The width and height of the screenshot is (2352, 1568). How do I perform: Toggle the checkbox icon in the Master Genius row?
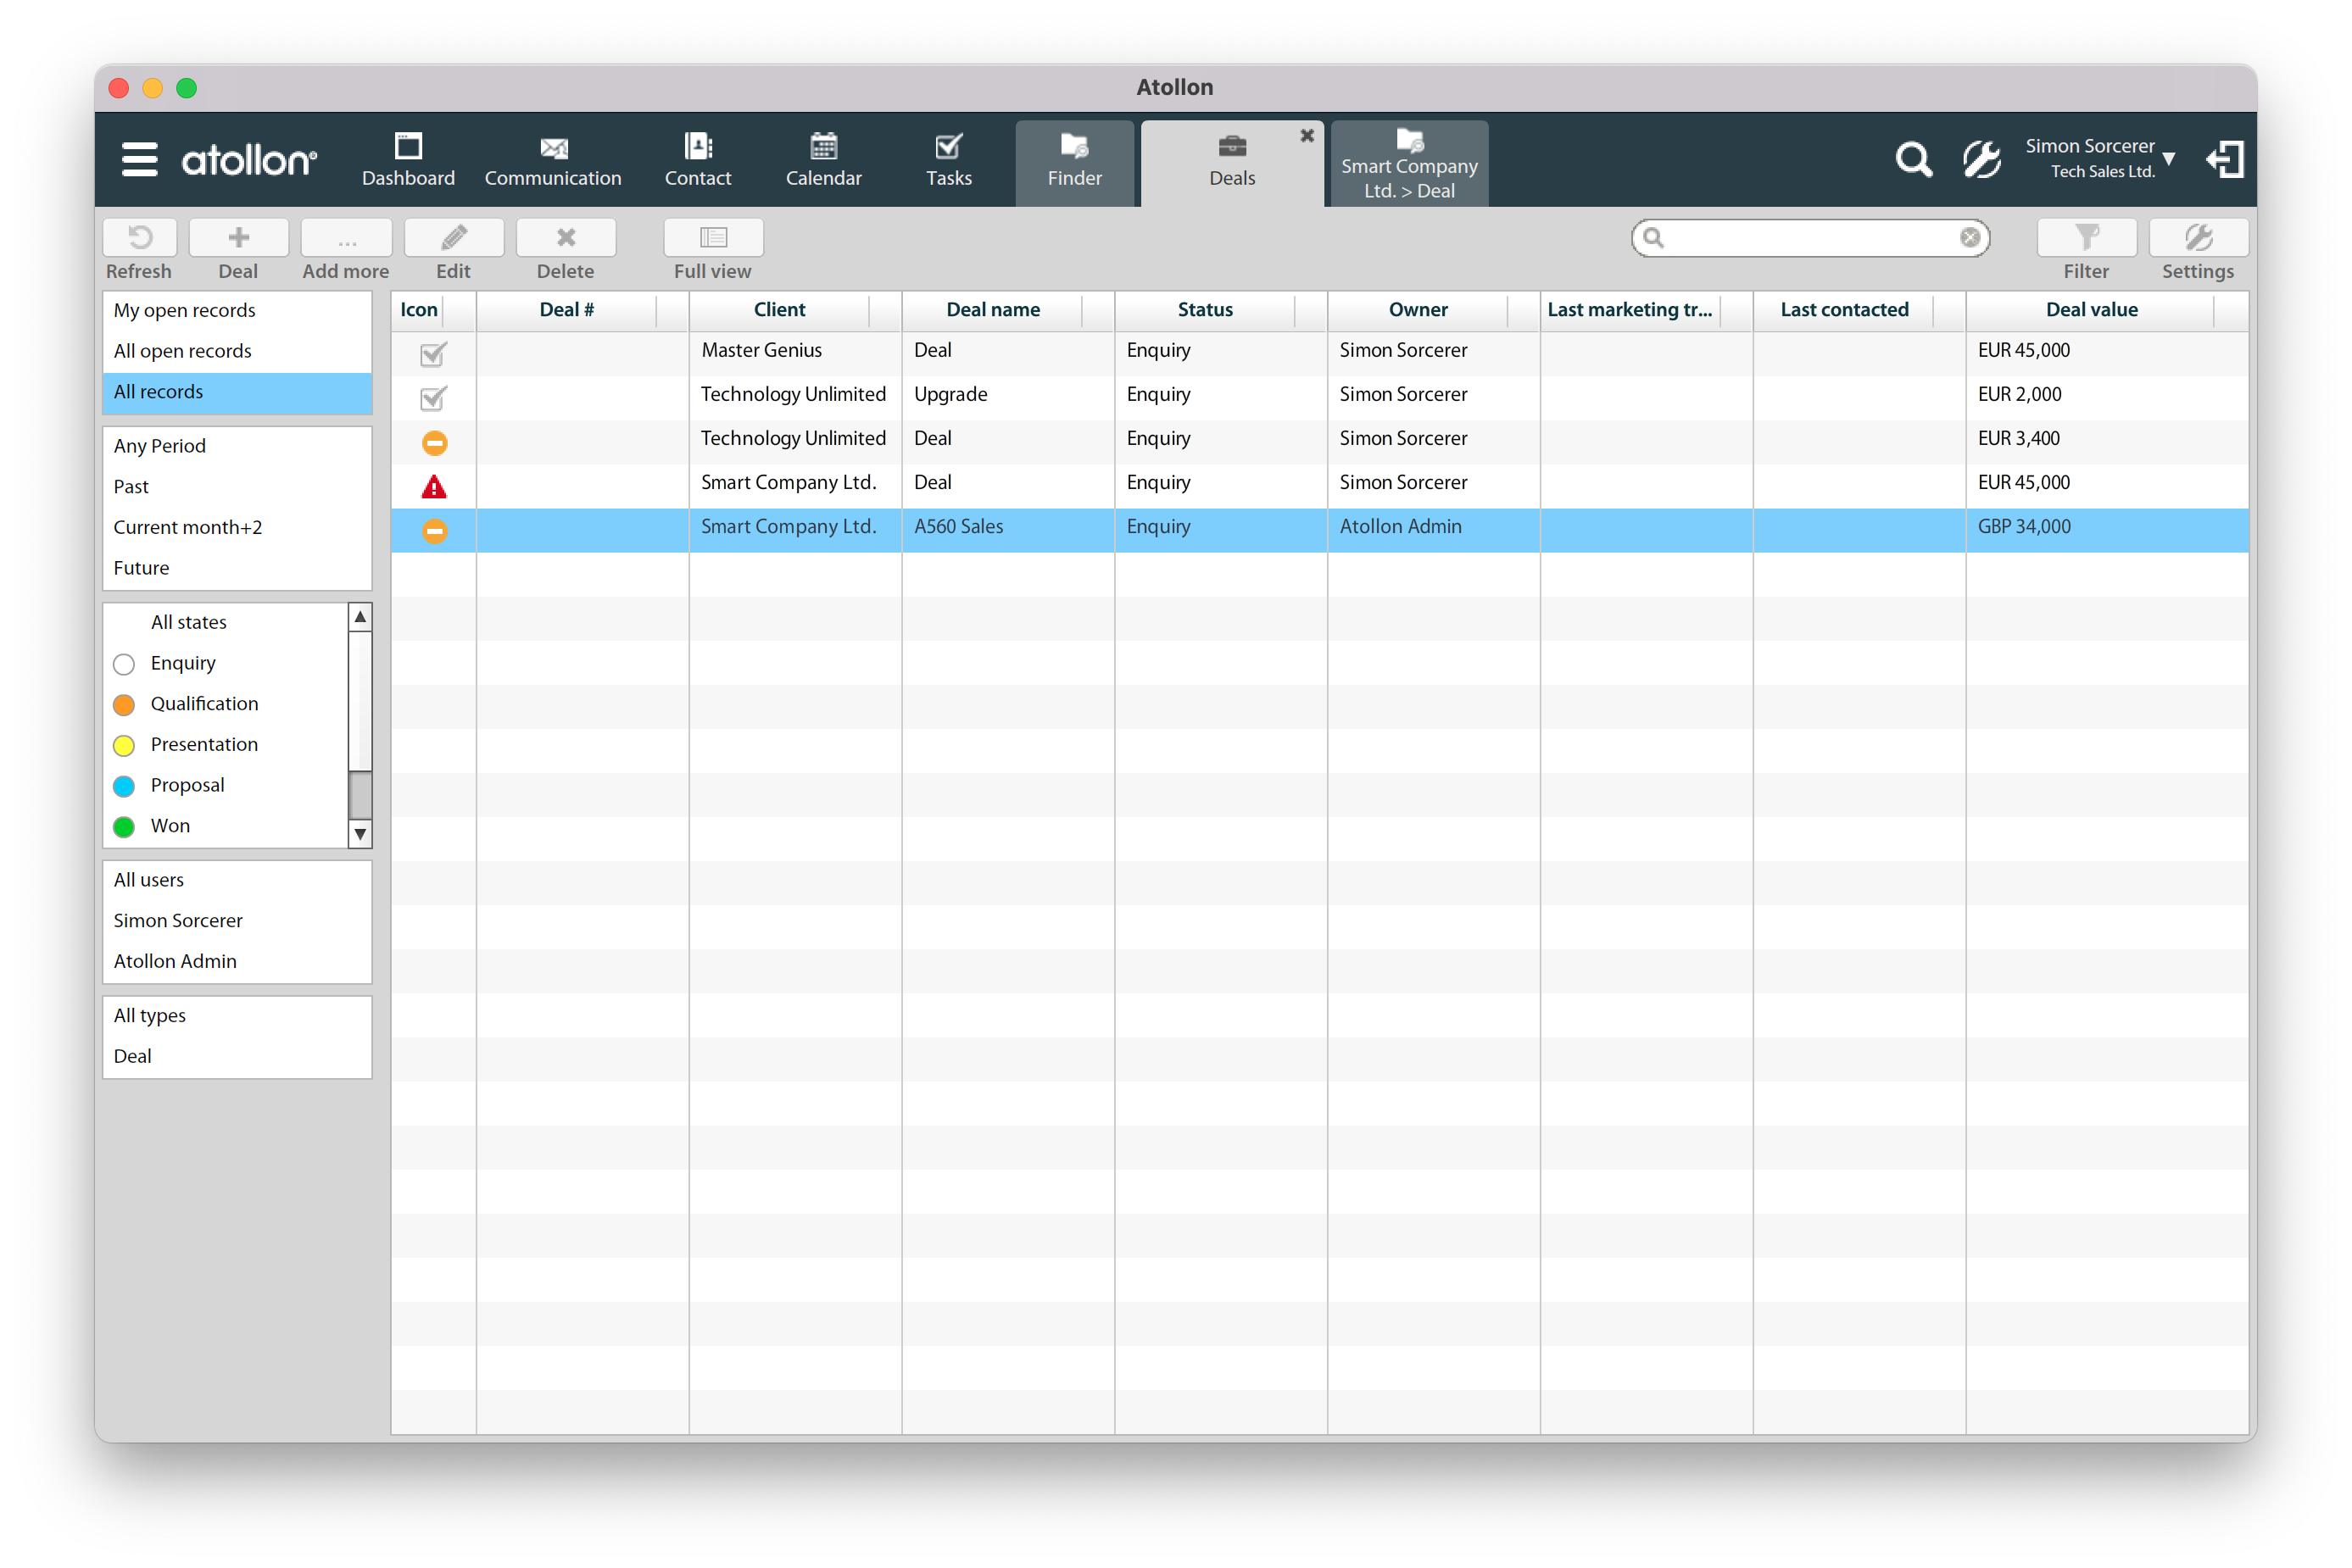[433, 353]
